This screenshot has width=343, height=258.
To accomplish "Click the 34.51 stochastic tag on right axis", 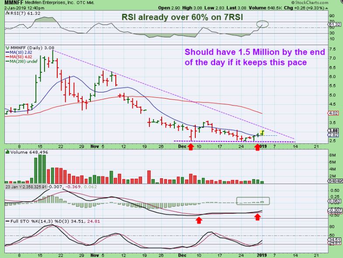I will tap(335, 240).
